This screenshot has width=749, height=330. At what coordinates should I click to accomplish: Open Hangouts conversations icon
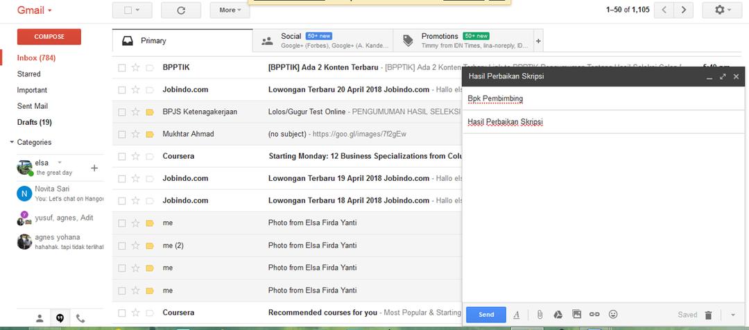(x=60, y=318)
